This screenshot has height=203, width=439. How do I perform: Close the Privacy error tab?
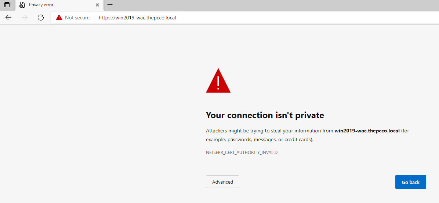click(x=97, y=5)
